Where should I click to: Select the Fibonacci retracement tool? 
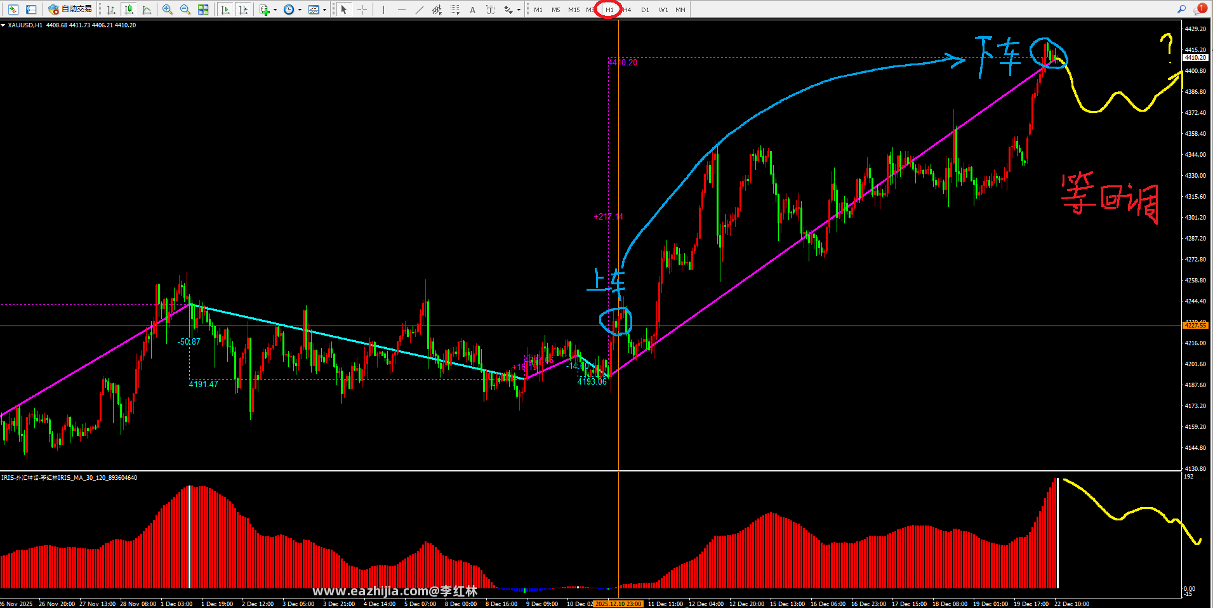(454, 10)
